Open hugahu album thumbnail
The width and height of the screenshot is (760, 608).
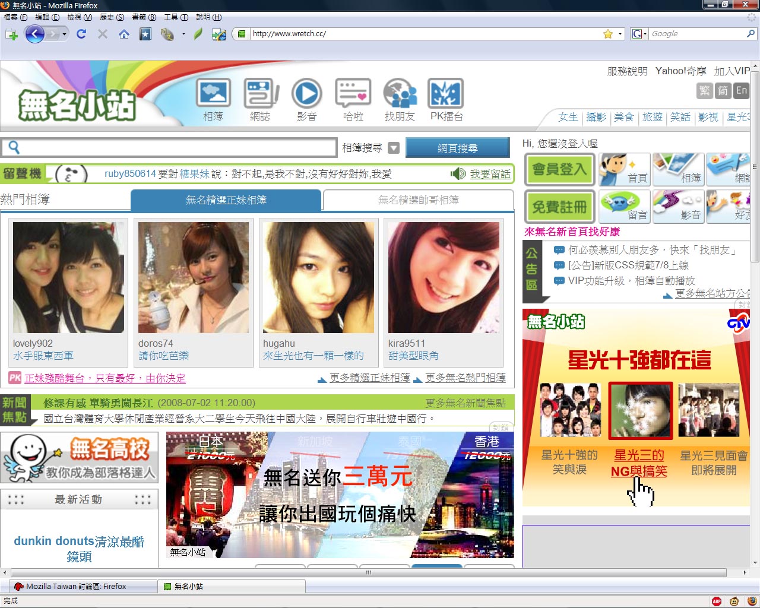(318, 277)
